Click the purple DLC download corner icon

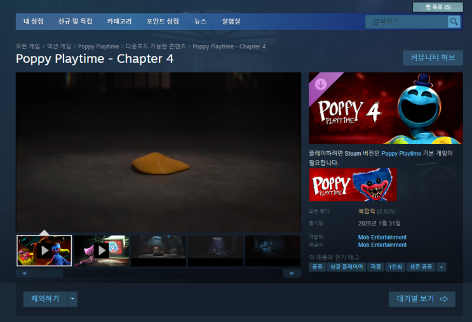pyautogui.click(x=321, y=84)
